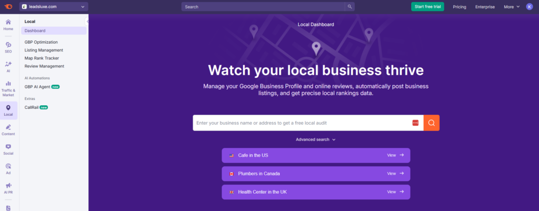
Task: Click the AI Automations section label
Action: (37, 78)
